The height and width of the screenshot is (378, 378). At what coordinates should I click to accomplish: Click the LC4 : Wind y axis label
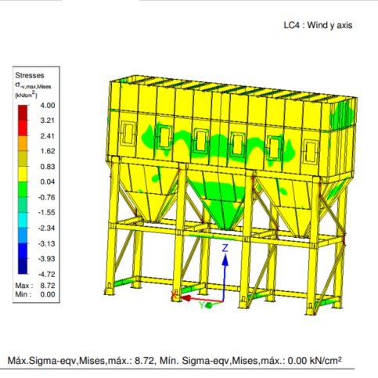pyautogui.click(x=318, y=25)
